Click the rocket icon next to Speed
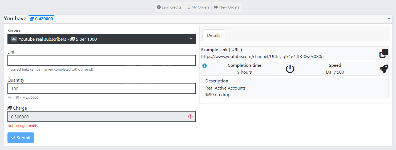396x150 pixels. pos(384,69)
